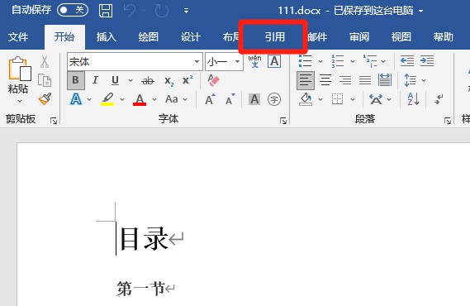The image size is (470, 306).
Task: Click the bullet list icon
Action: click(306, 61)
